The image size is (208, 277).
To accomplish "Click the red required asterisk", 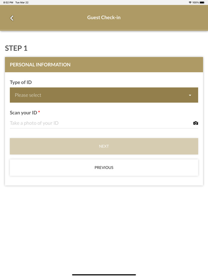I will (x=39, y=112).
